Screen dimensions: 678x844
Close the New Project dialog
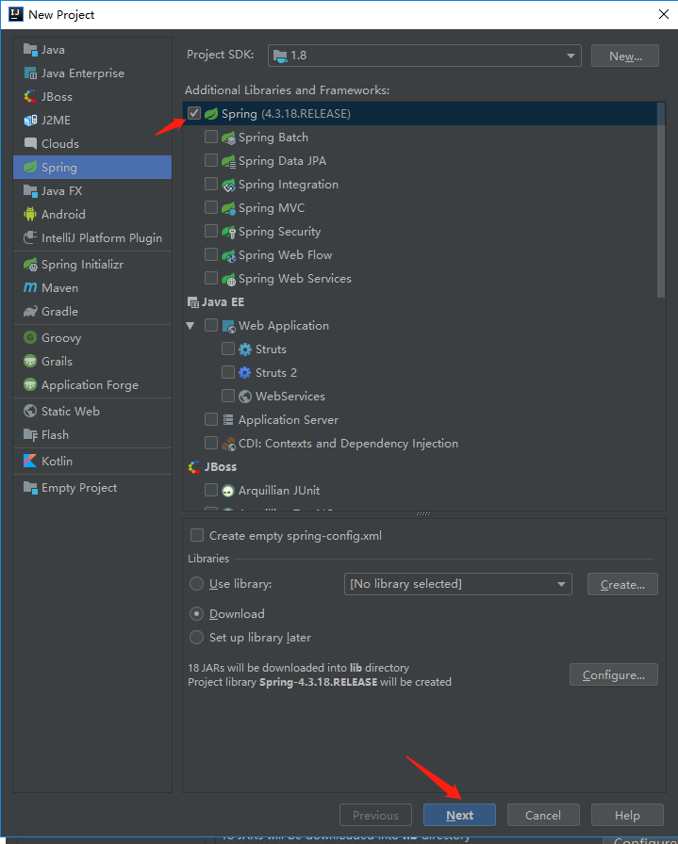pyautogui.click(x=664, y=14)
